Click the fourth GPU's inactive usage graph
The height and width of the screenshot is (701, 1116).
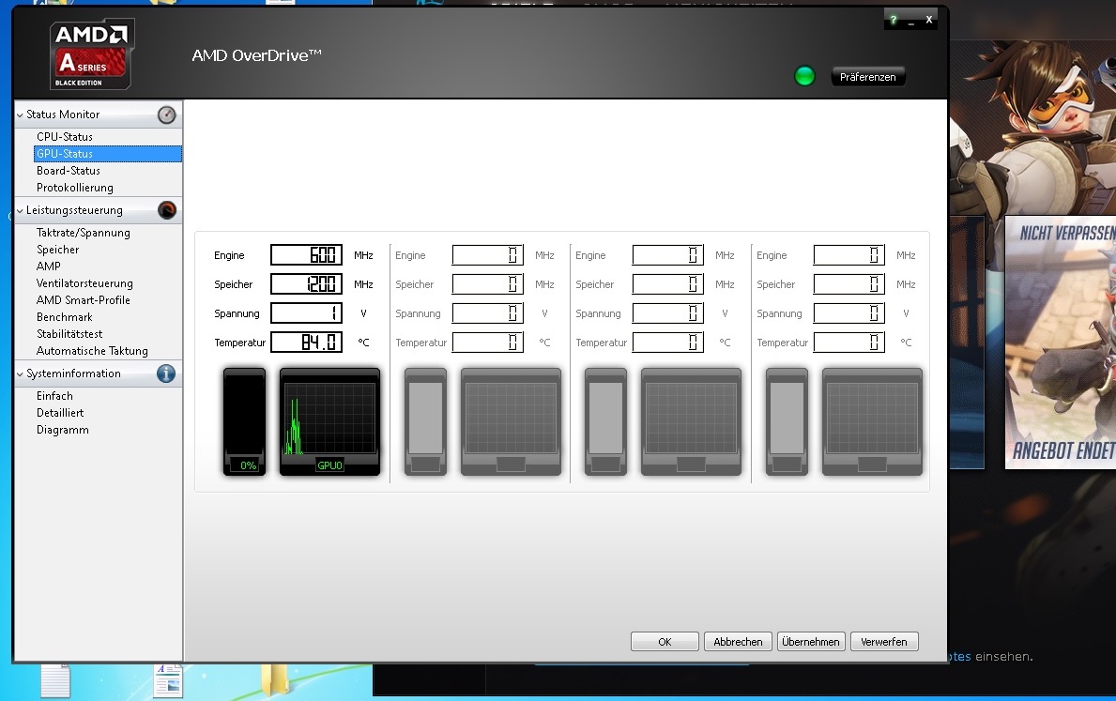(x=873, y=421)
